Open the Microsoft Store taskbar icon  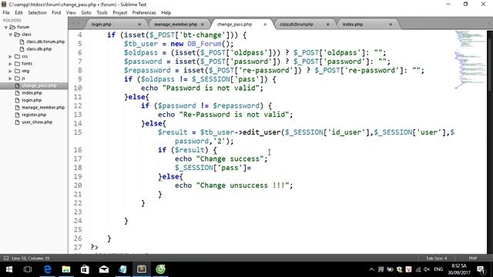pos(85,269)
